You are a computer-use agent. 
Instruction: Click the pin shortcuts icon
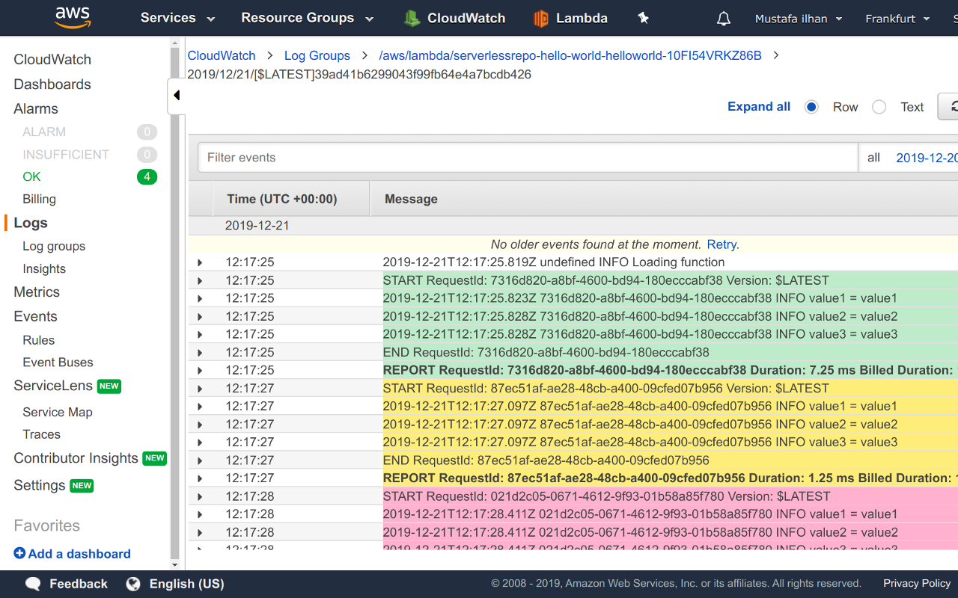[x=643, y=18]
